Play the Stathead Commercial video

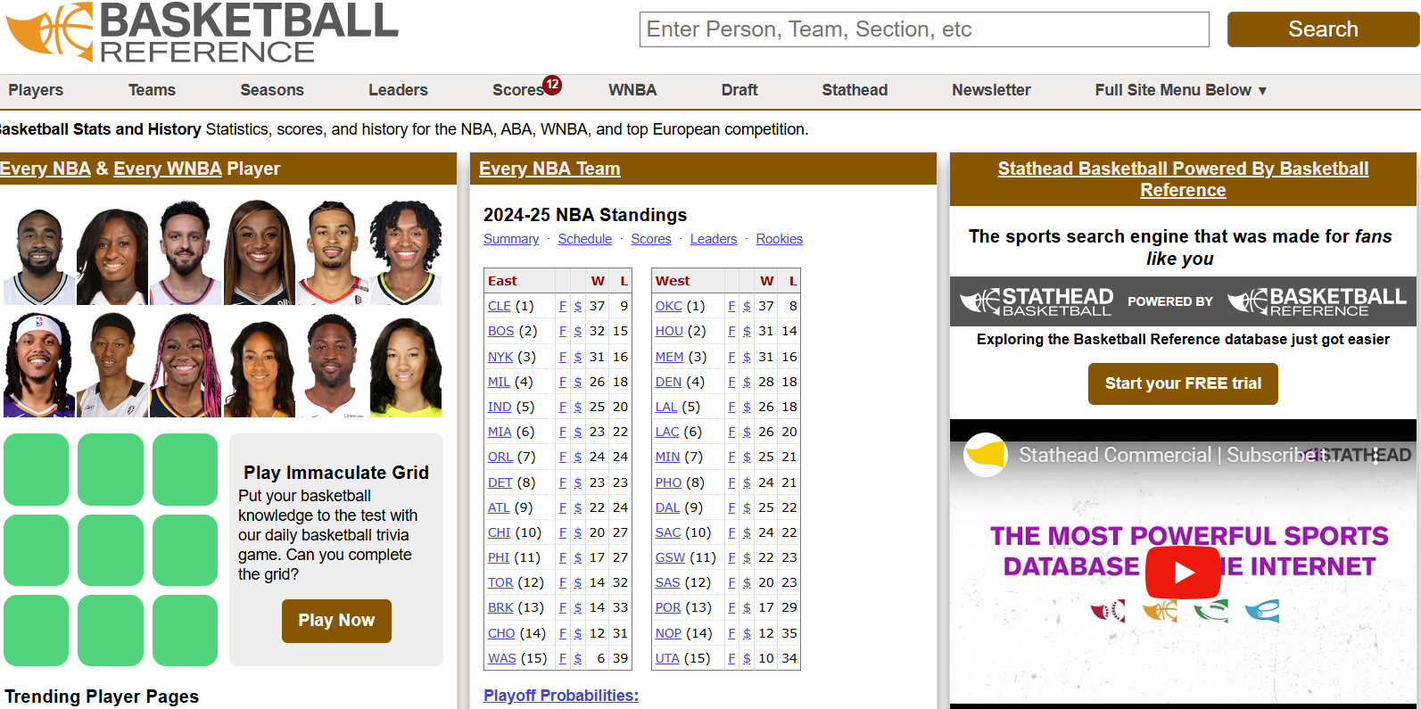pyautogui.click(x=1183, y=572)
